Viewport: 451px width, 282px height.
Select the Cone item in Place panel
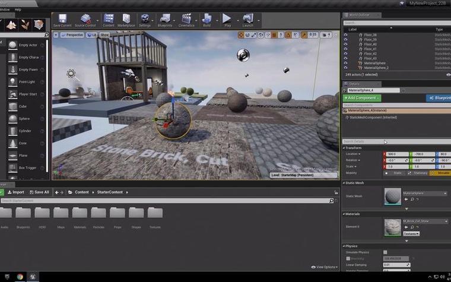coord(27,143)
